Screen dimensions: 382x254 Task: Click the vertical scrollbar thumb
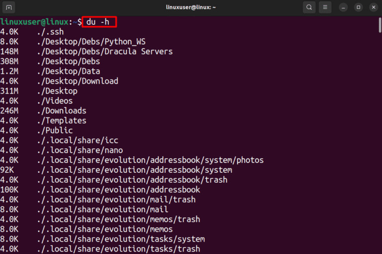[x=380, y=25]
